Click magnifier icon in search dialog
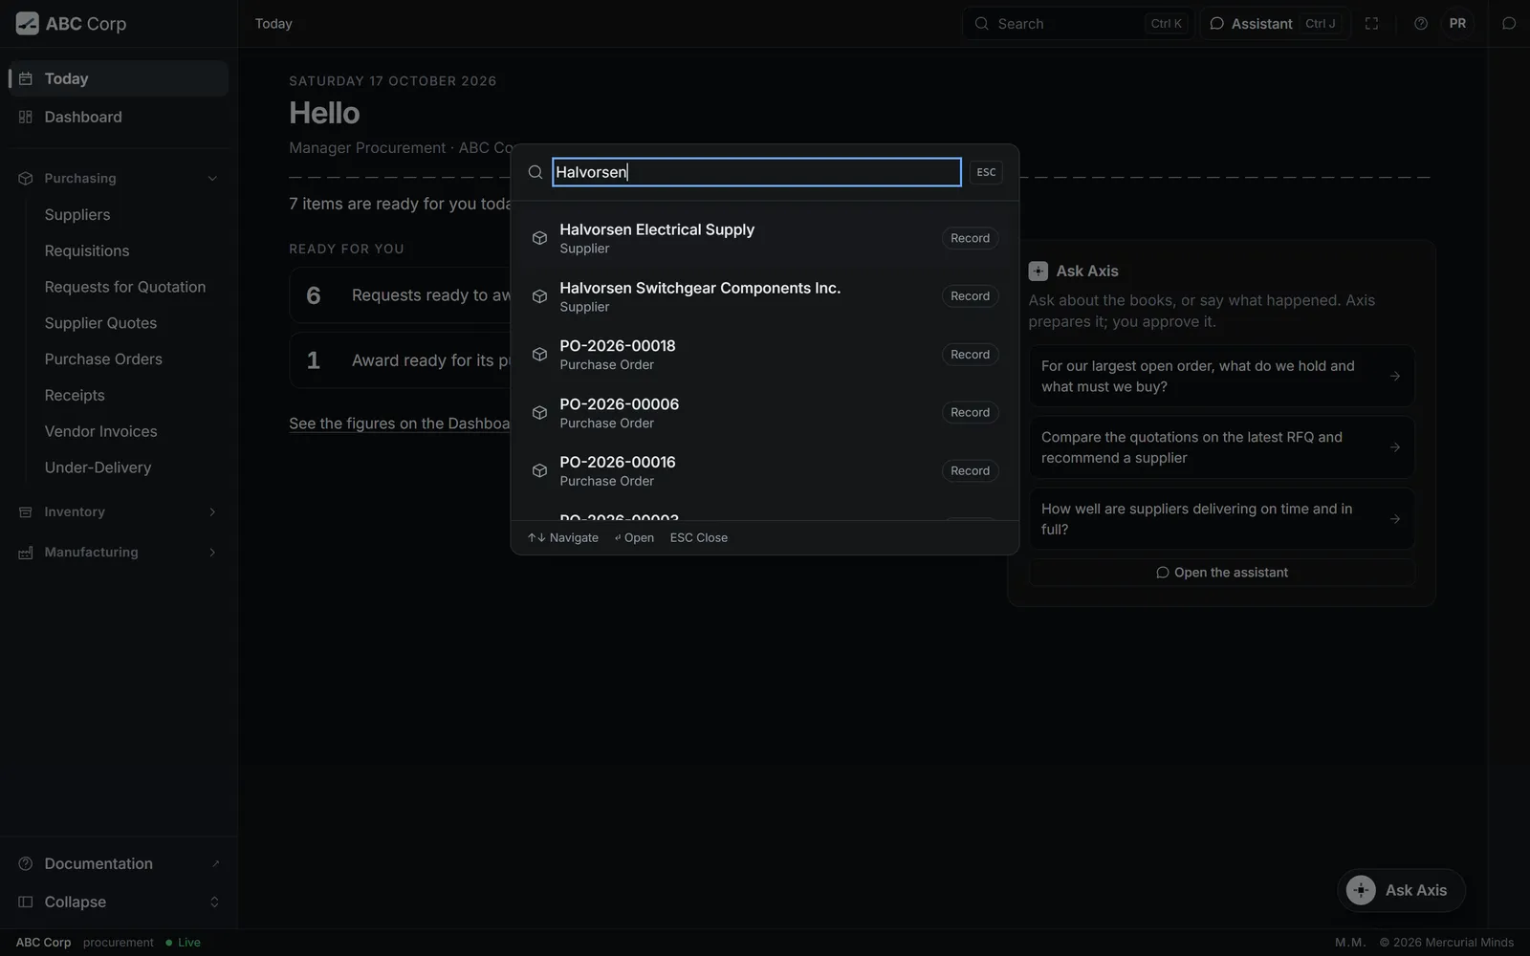The width and height of the screenshot is (1530, 956). pos(535,172)
